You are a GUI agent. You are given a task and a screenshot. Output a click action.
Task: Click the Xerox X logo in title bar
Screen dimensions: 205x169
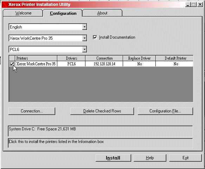click(5, 5)
